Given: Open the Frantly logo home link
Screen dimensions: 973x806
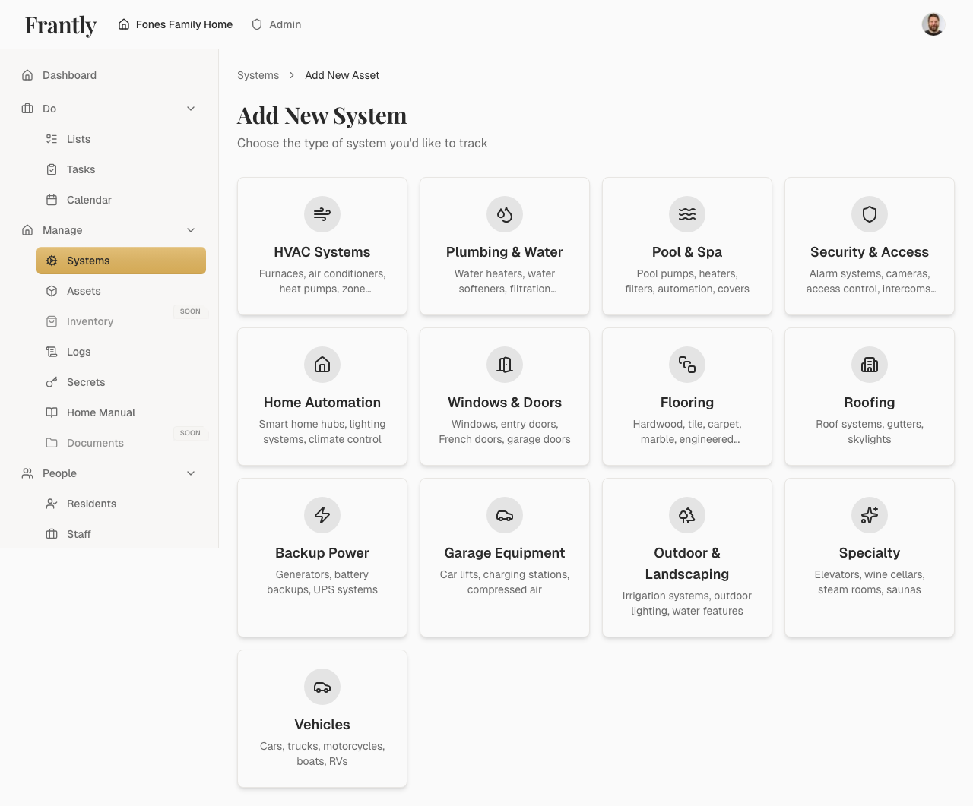Looking at the screenshot, I should pos(60,24).
